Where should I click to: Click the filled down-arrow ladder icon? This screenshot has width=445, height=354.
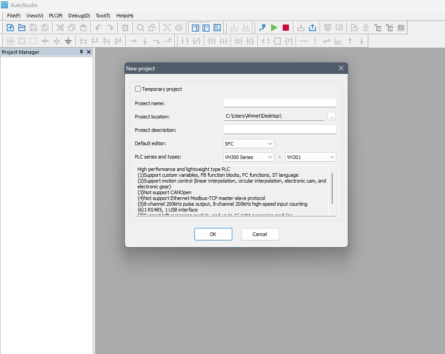[68, 41]
